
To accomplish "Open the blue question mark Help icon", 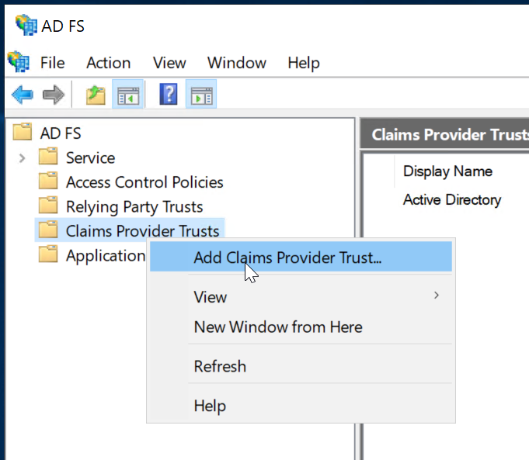I will tap(169, 94).
